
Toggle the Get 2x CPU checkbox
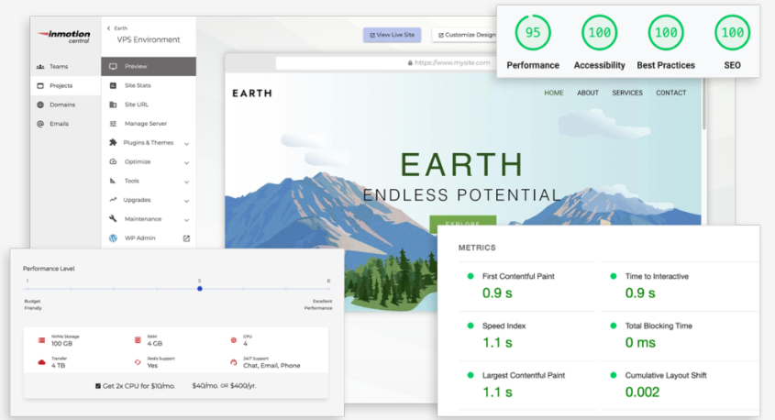coord(98,386)
